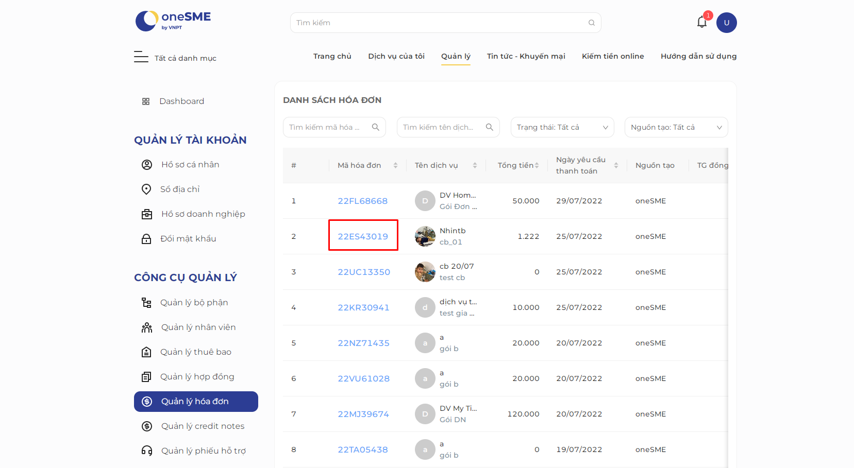854x468 pixels.
Task: Open Kiếm tiền online tab
Action: point(613,56)
